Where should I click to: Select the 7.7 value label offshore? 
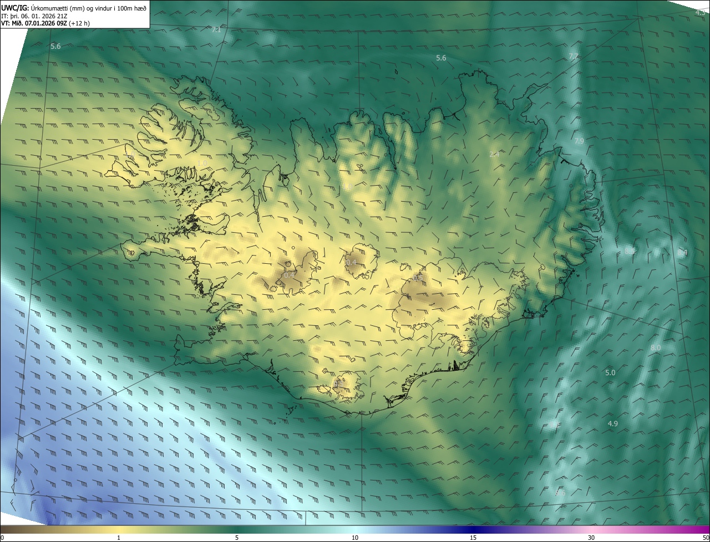coord(574,57)
